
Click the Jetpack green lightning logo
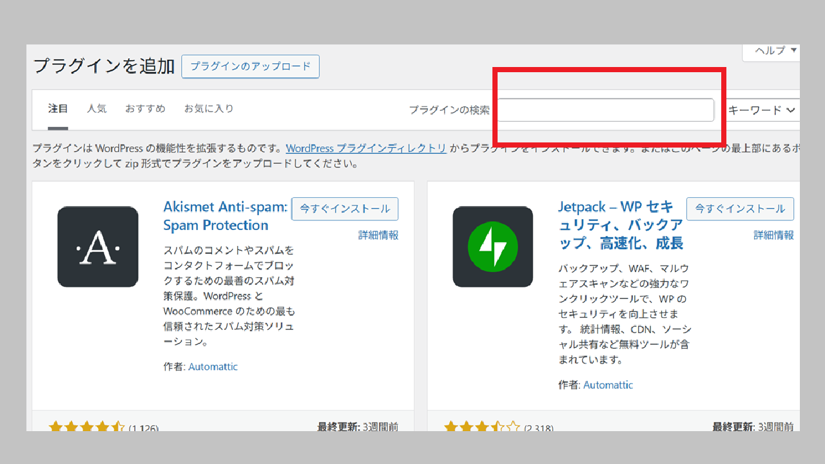(x=493, y=247)
